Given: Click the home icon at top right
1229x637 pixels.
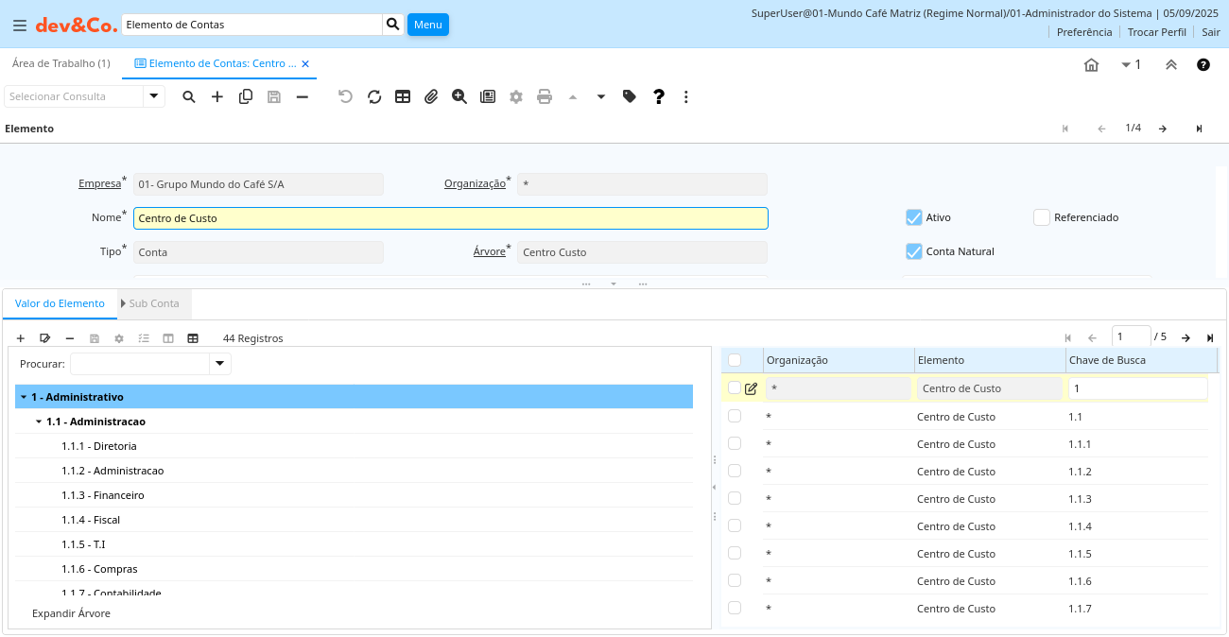Looking at the screenshot, I should pyautogui.click(x=1091, y=65).
